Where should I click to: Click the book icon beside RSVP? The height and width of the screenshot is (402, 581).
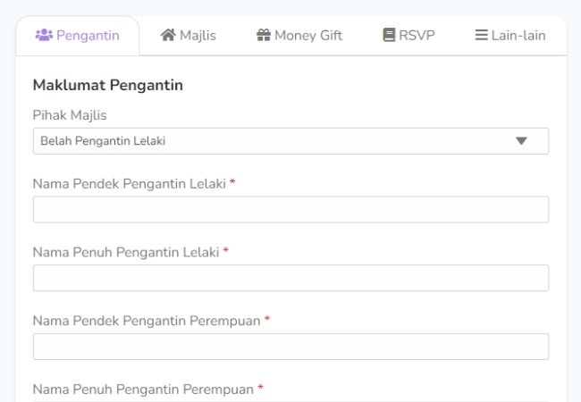[x=389, y=35]
